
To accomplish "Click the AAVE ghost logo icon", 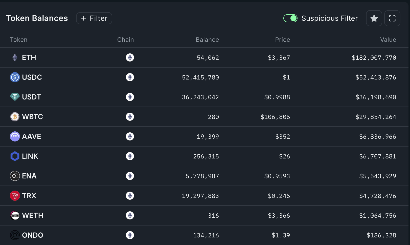I will pos(15,136).
